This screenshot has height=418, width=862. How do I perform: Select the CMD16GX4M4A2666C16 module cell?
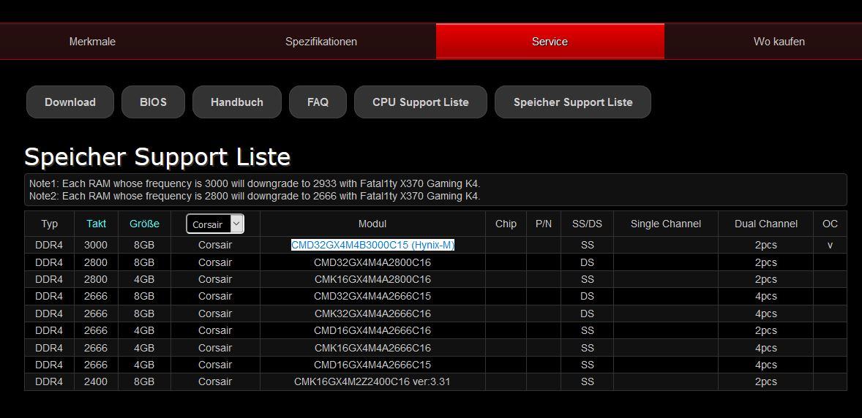point(372,330)
